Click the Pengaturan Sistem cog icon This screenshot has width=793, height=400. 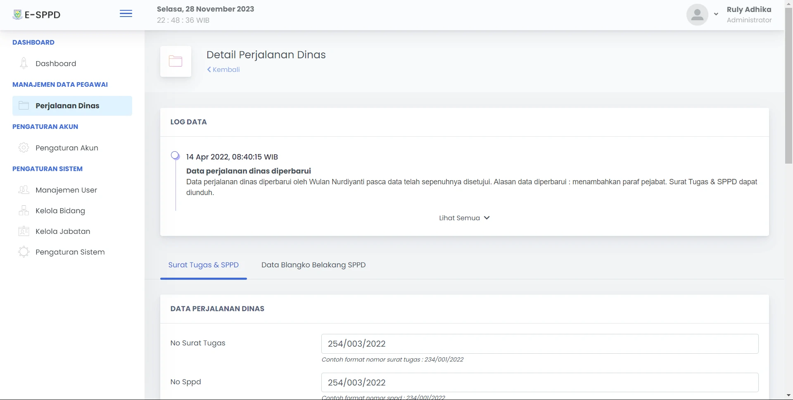(24, 252)
